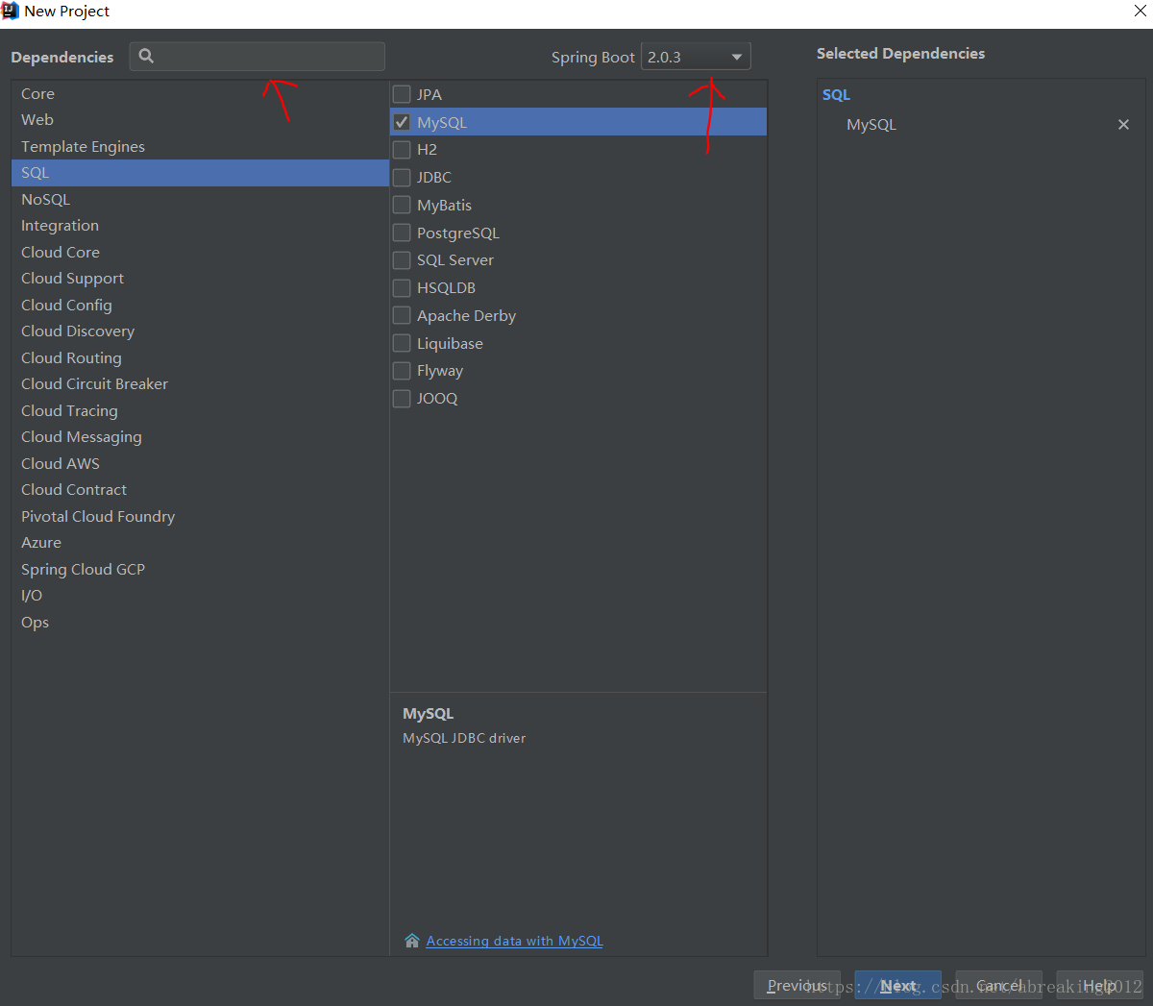Proceed with the Next button
1153x1006 pixels.
(897, 985)
